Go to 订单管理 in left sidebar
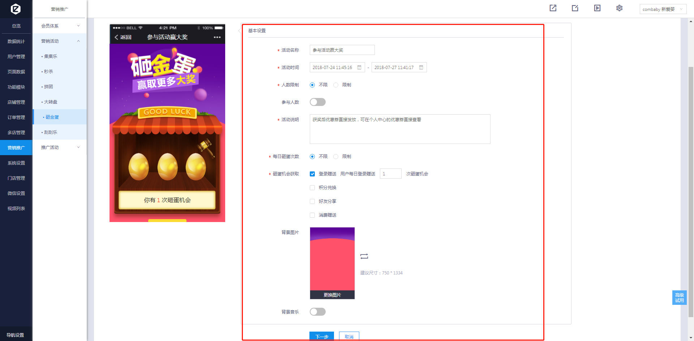The height and width of the screenshot is (341, 694). pyautogui.click(x=16, y=118)
